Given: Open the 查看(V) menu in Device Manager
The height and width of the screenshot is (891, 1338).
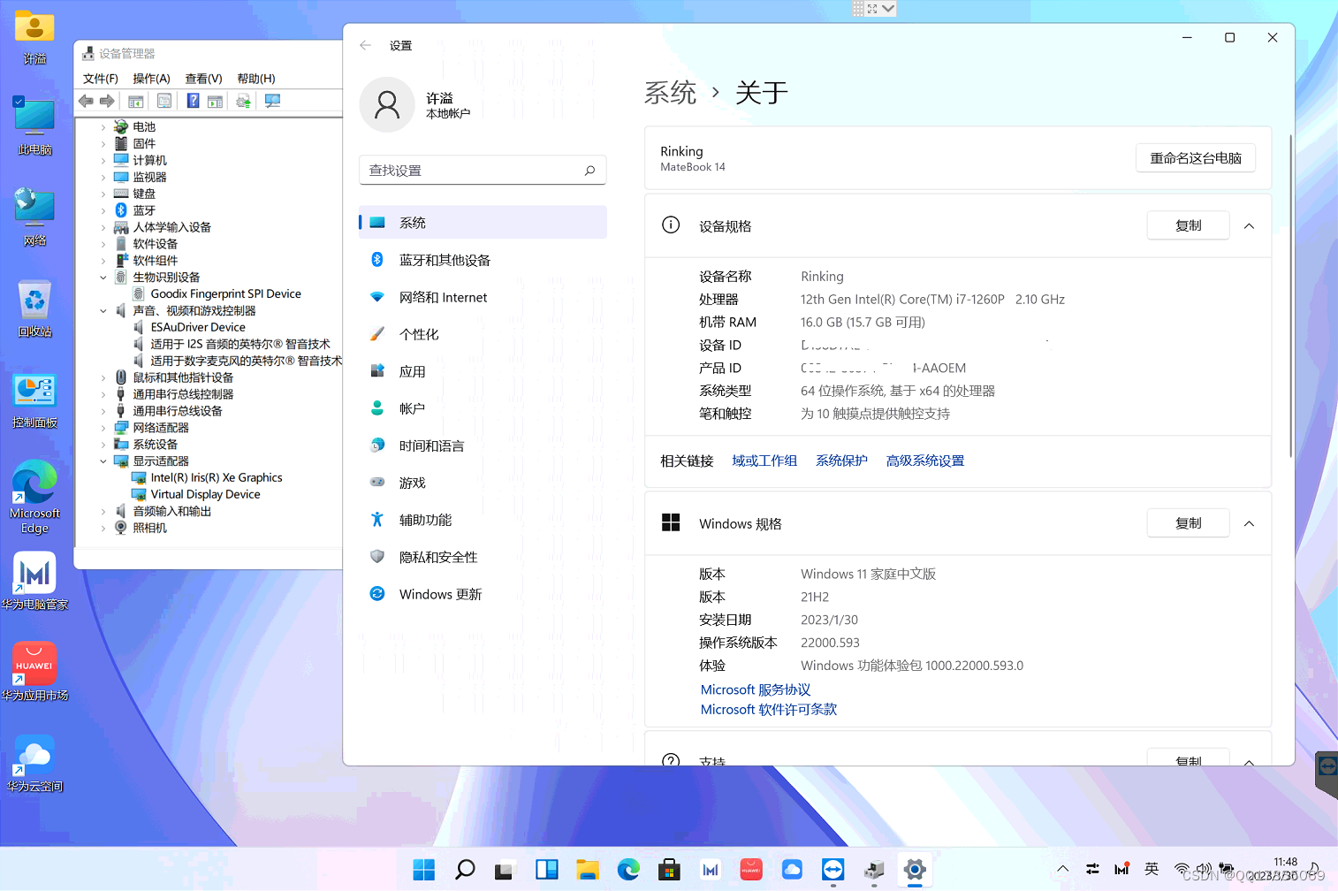Looking at the screenshot, I should (203, 79).
